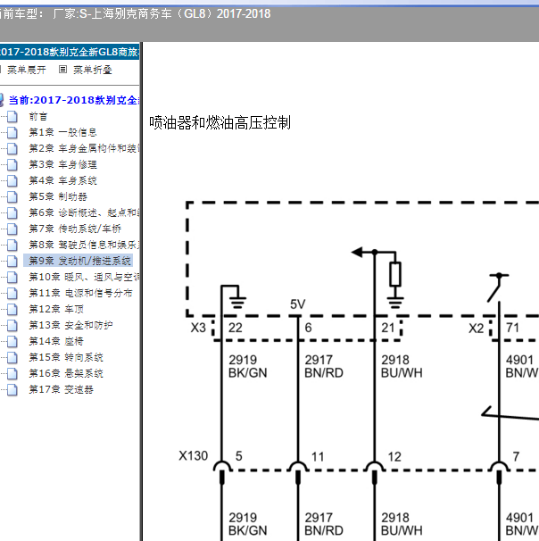Click the document icon beside 第4章
The height and width of the screenshot is (541, 539).
tap(12, 181)
